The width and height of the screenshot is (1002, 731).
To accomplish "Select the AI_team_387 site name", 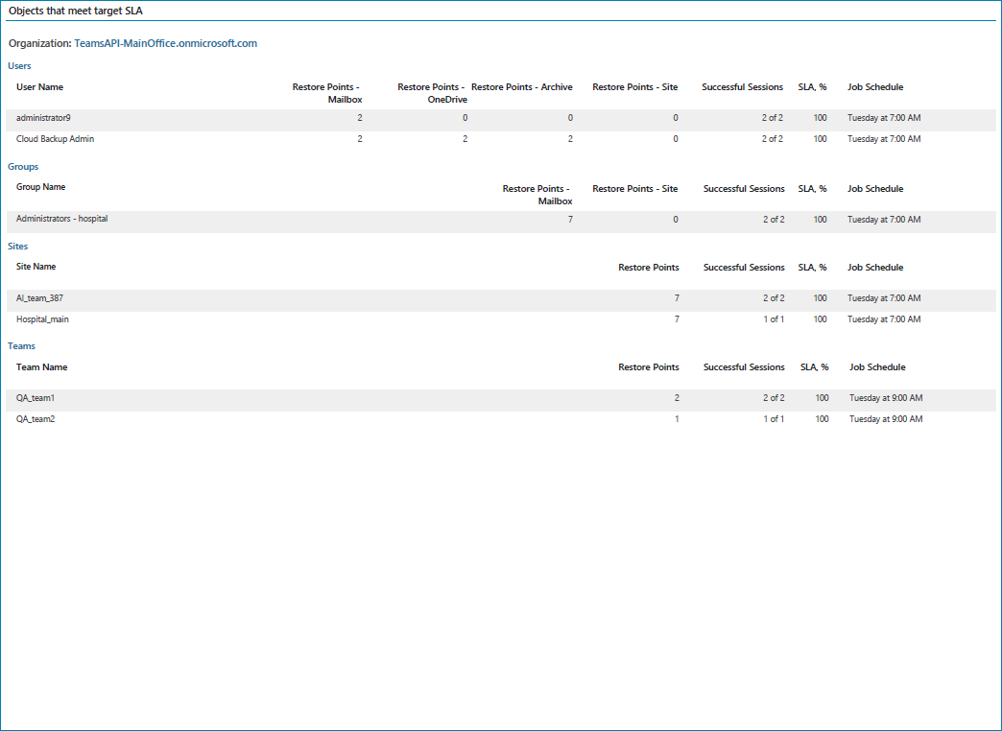I will click(39, 298).
